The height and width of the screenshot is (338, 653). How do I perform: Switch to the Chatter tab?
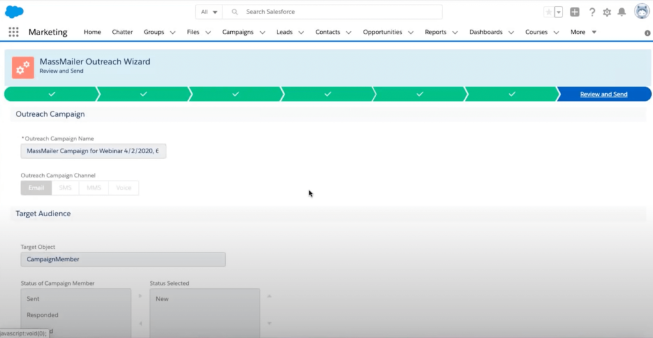[x=122, y=32]
